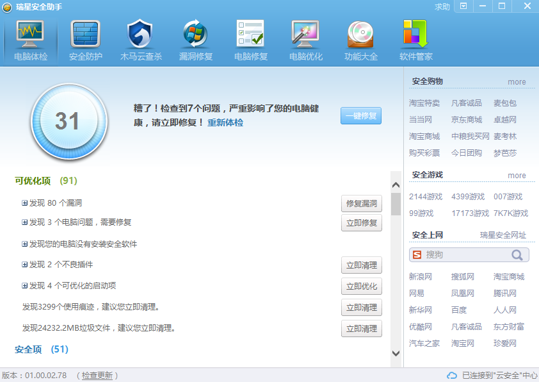Viewport: 539px width, 382px height.
Task: Open 功能大全 feature center icon
Action: pos(360,40)
